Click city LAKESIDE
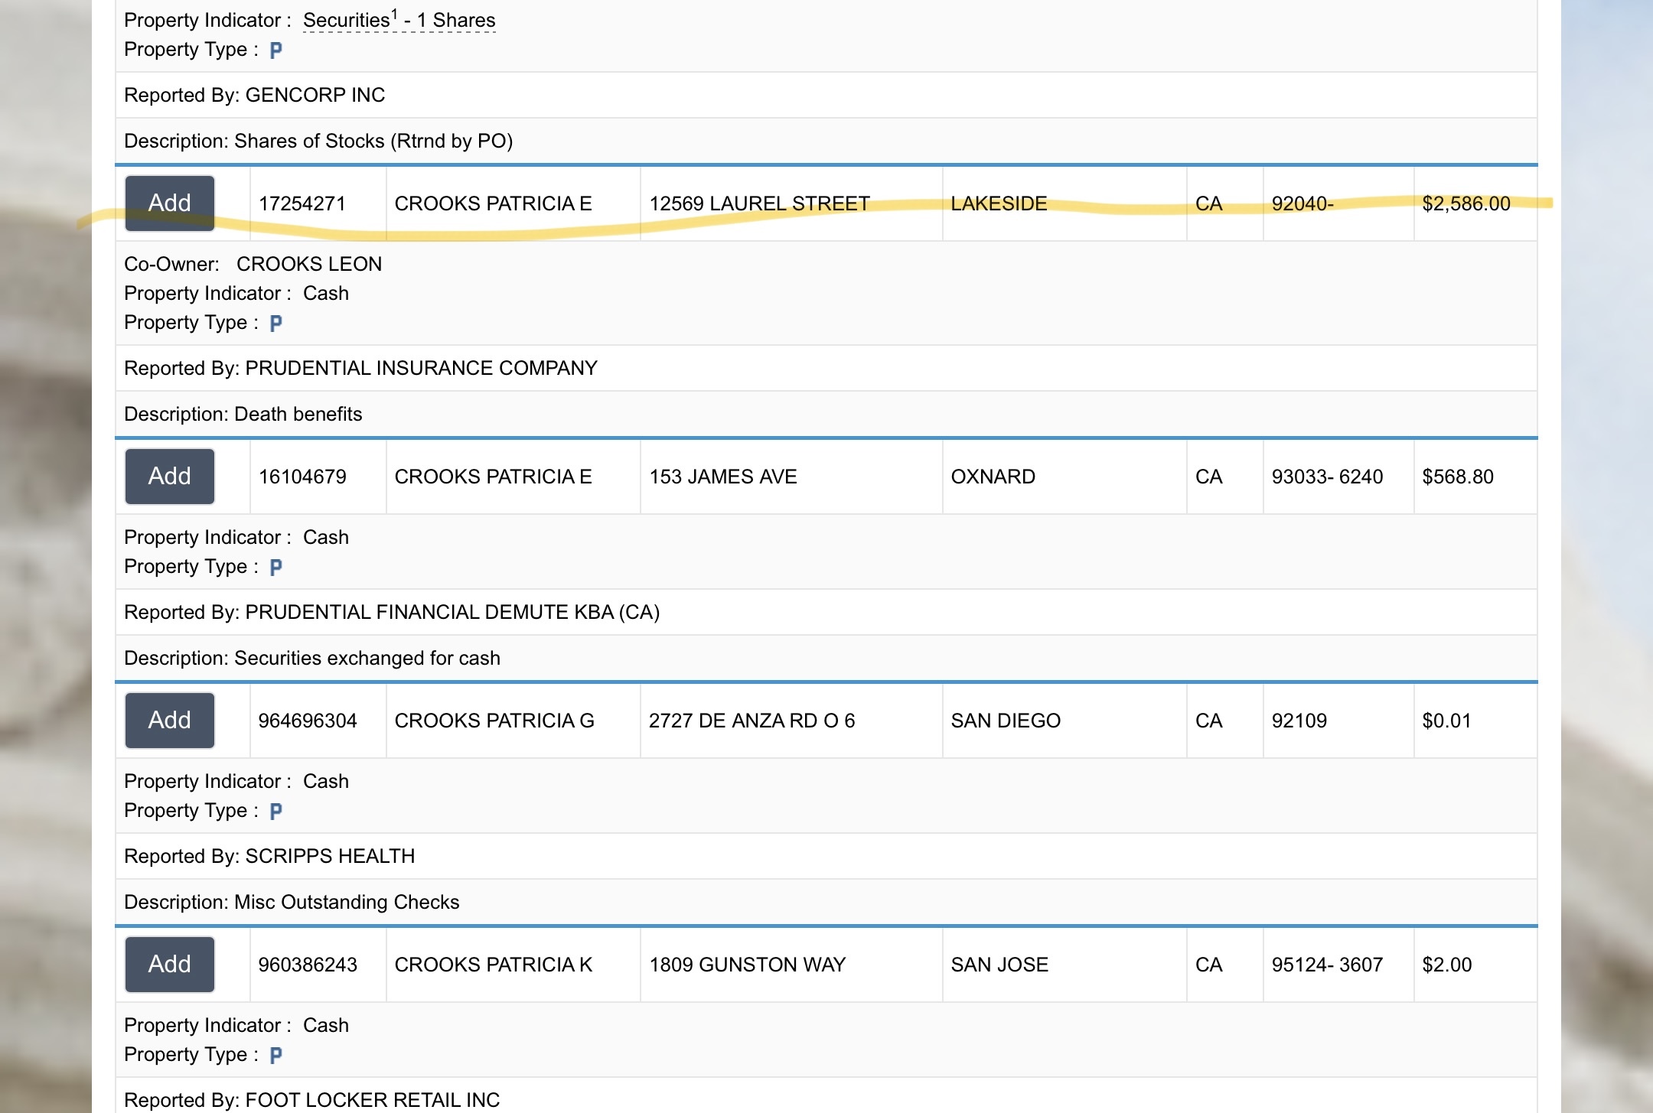 [999, 203]
